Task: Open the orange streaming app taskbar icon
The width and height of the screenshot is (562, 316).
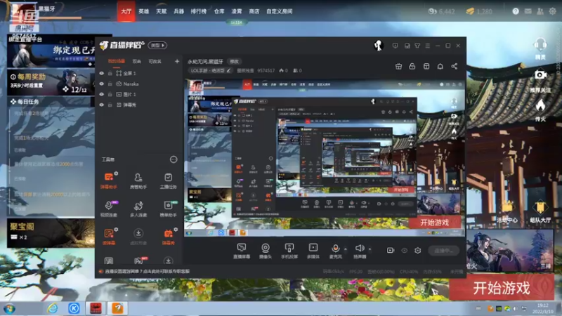Action: click(117, 308)
